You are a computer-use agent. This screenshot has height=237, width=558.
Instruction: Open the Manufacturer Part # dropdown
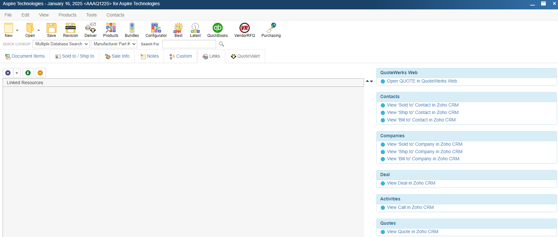(x=114, y=44)
